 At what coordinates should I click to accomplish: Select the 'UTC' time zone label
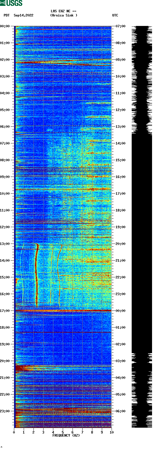(115, 15)
